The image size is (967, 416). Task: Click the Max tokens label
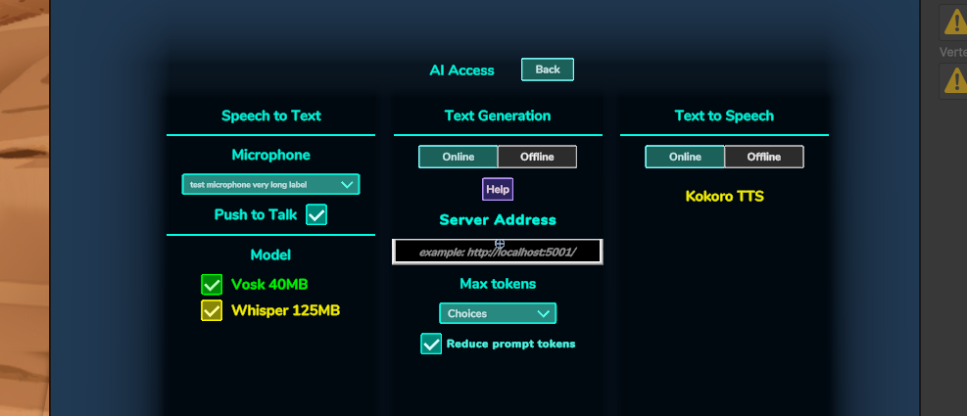(498, 284)
